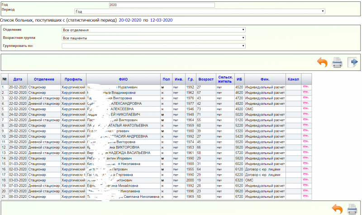362x215 pixels.
Task: Expand the Отделение dropdown
Action: click(153, 30)
